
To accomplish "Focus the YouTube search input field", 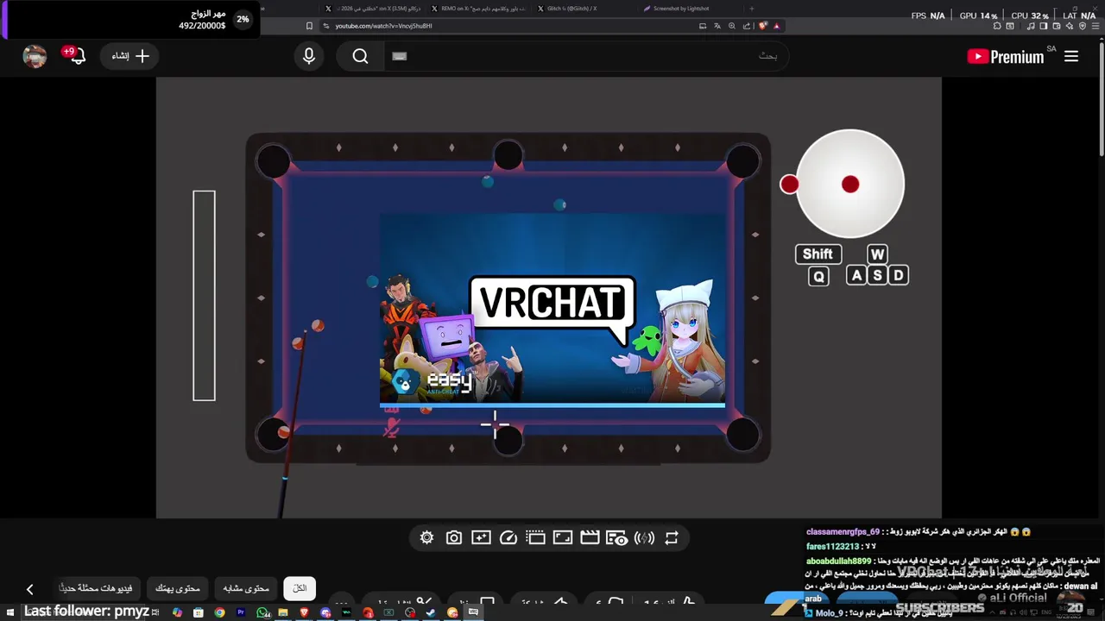I will (x=587, y=56).
